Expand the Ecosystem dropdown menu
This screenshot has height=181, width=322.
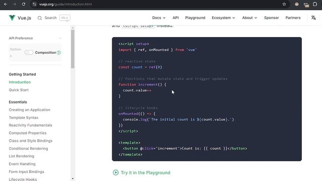click(x=223, y=18)
